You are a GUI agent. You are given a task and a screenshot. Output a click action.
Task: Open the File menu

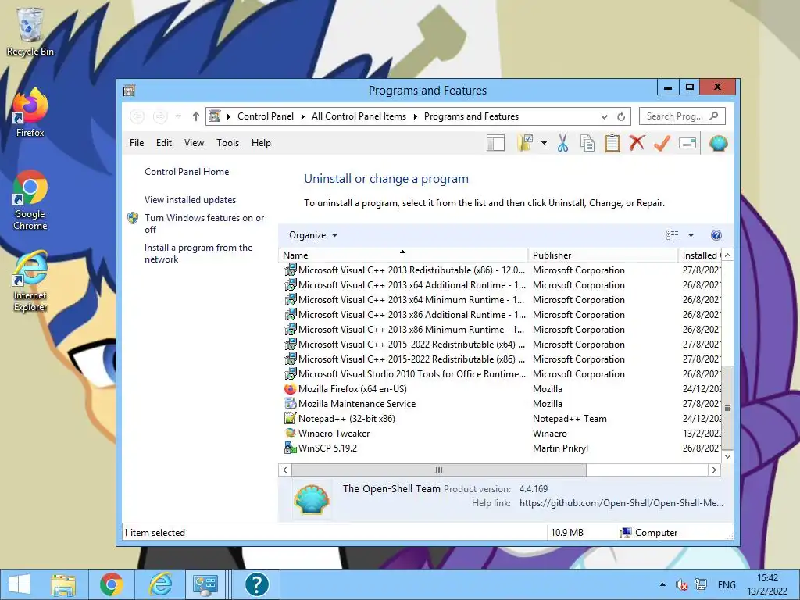137,144
